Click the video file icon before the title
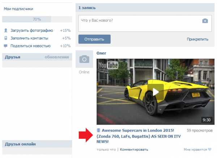 [98, 130]
